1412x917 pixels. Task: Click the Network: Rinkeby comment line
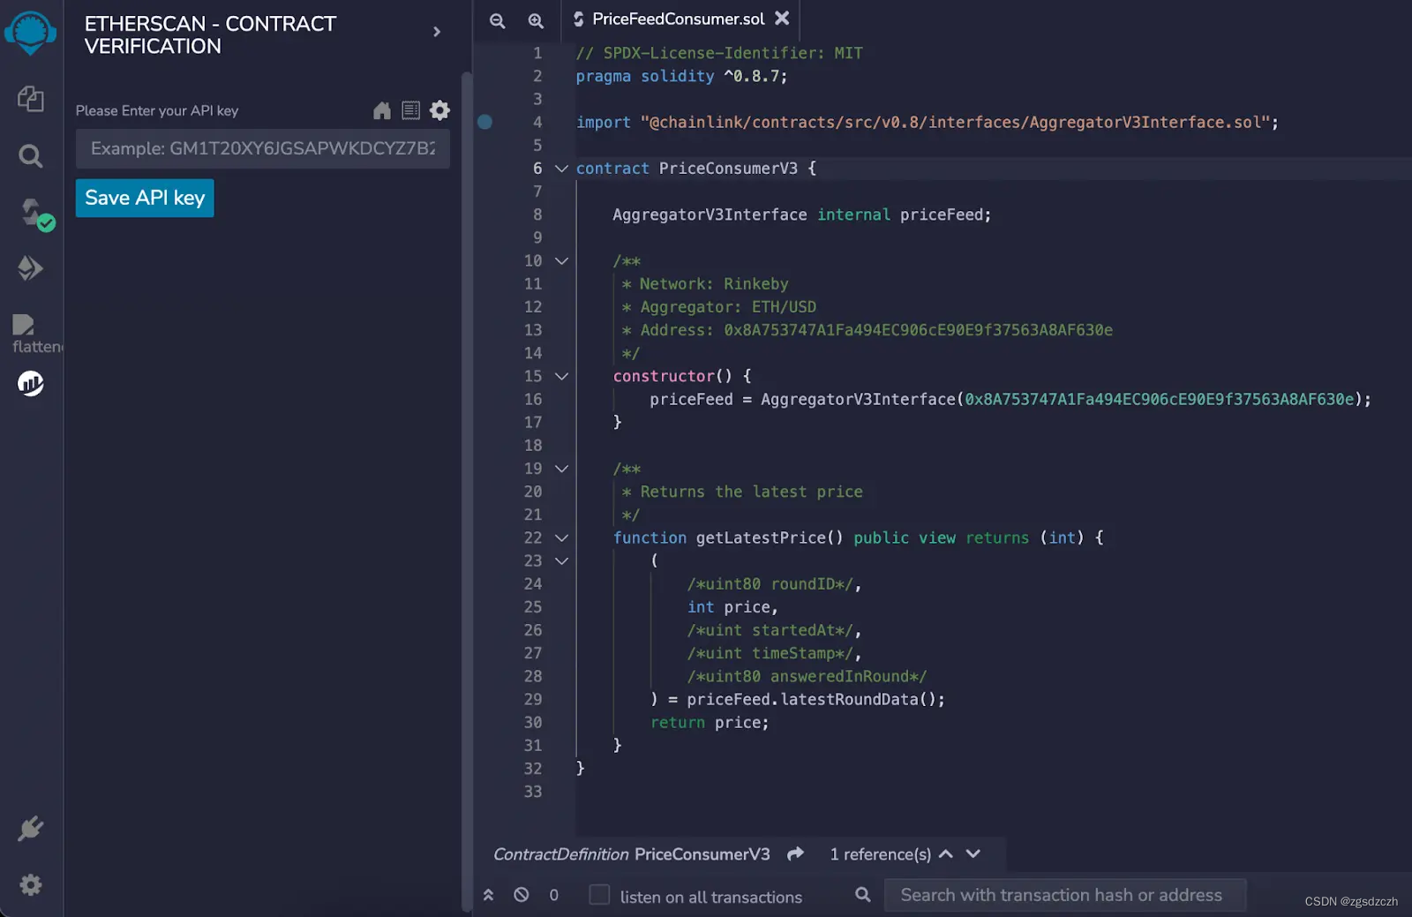705,284
